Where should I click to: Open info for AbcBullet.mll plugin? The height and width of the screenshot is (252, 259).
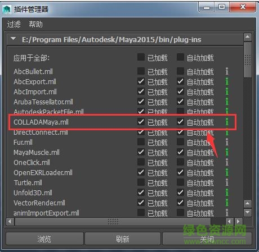(x=227, y=71)
